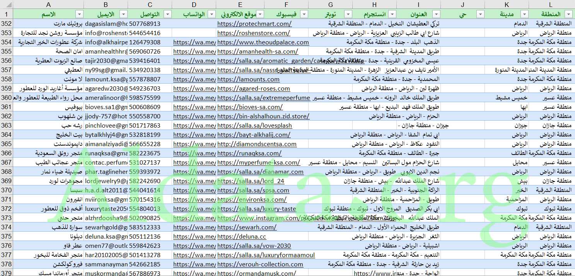Select column L header
Image resolution: width=575 pixels, height=276 pixels.
pyautogui.click(x=551, y=5)
